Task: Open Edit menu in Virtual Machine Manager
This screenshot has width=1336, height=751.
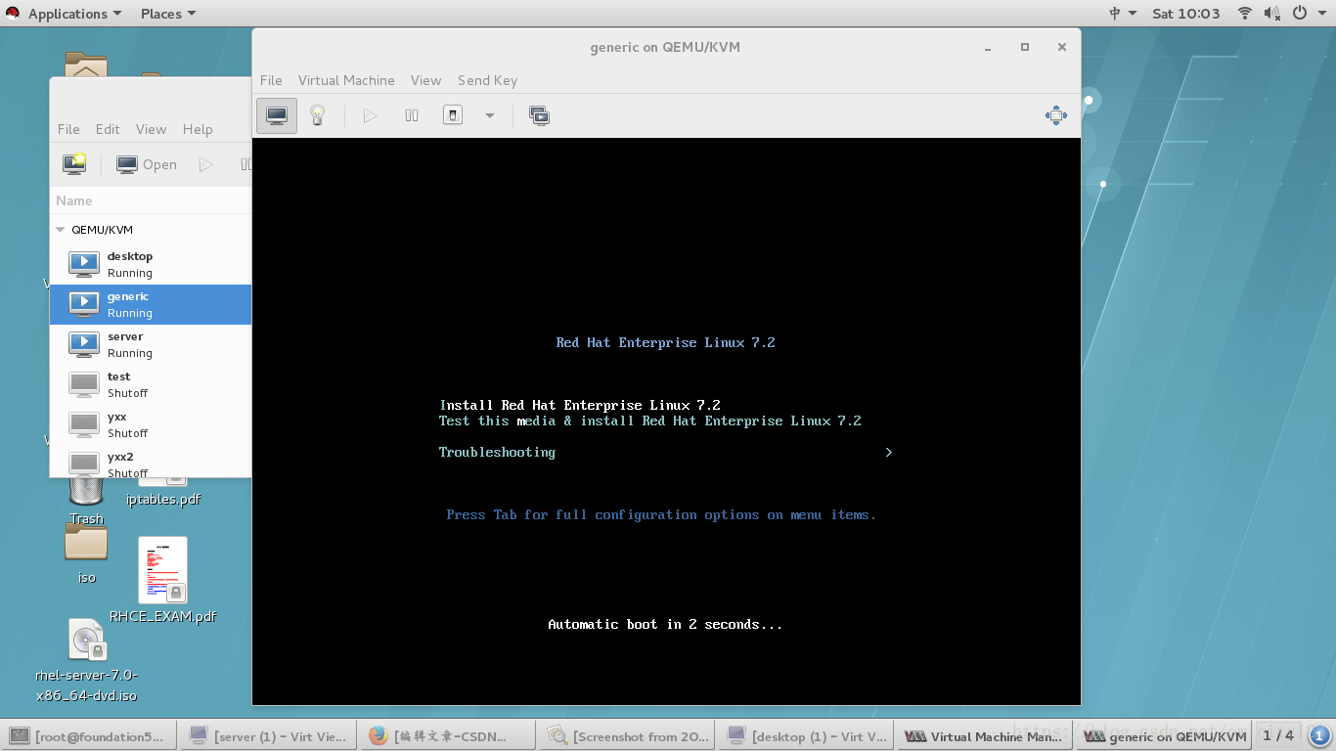Action: pyautogui.click(x=108, y=129)
